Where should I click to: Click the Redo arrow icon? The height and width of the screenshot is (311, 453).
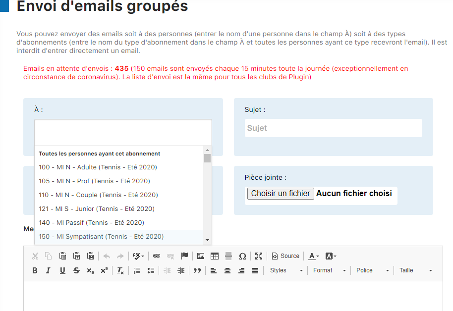(x=120, y=256)
